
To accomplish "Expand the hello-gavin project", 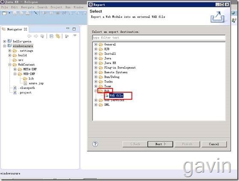I will 5,41.
